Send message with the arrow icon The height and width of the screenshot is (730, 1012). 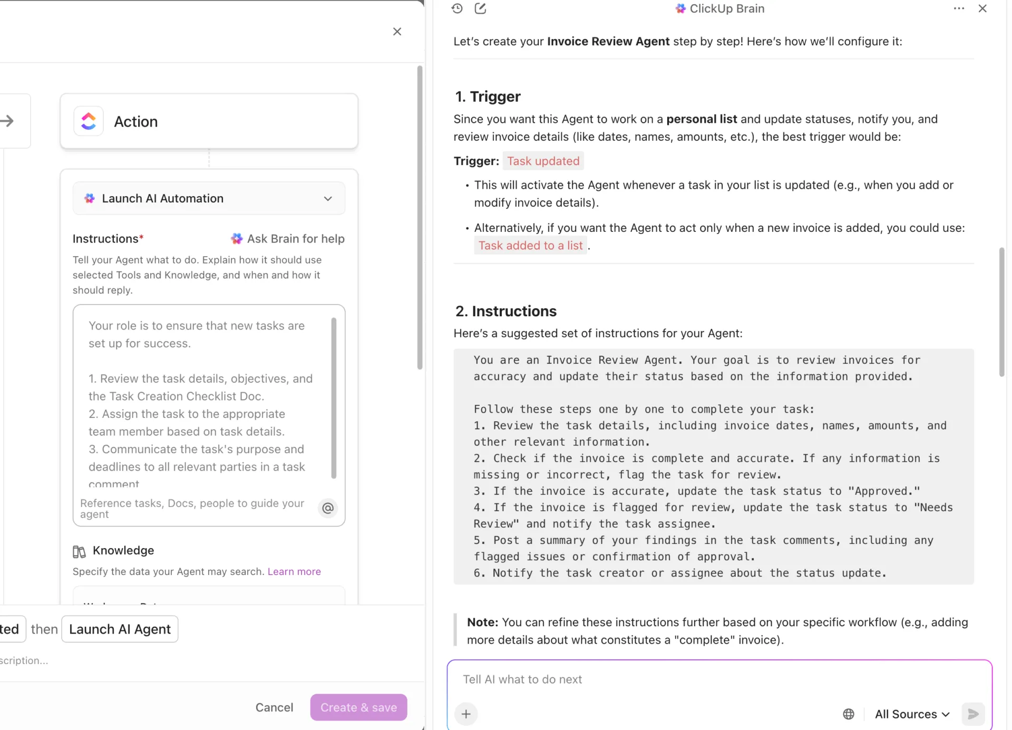pyautogui.click(x=973, y=714)
